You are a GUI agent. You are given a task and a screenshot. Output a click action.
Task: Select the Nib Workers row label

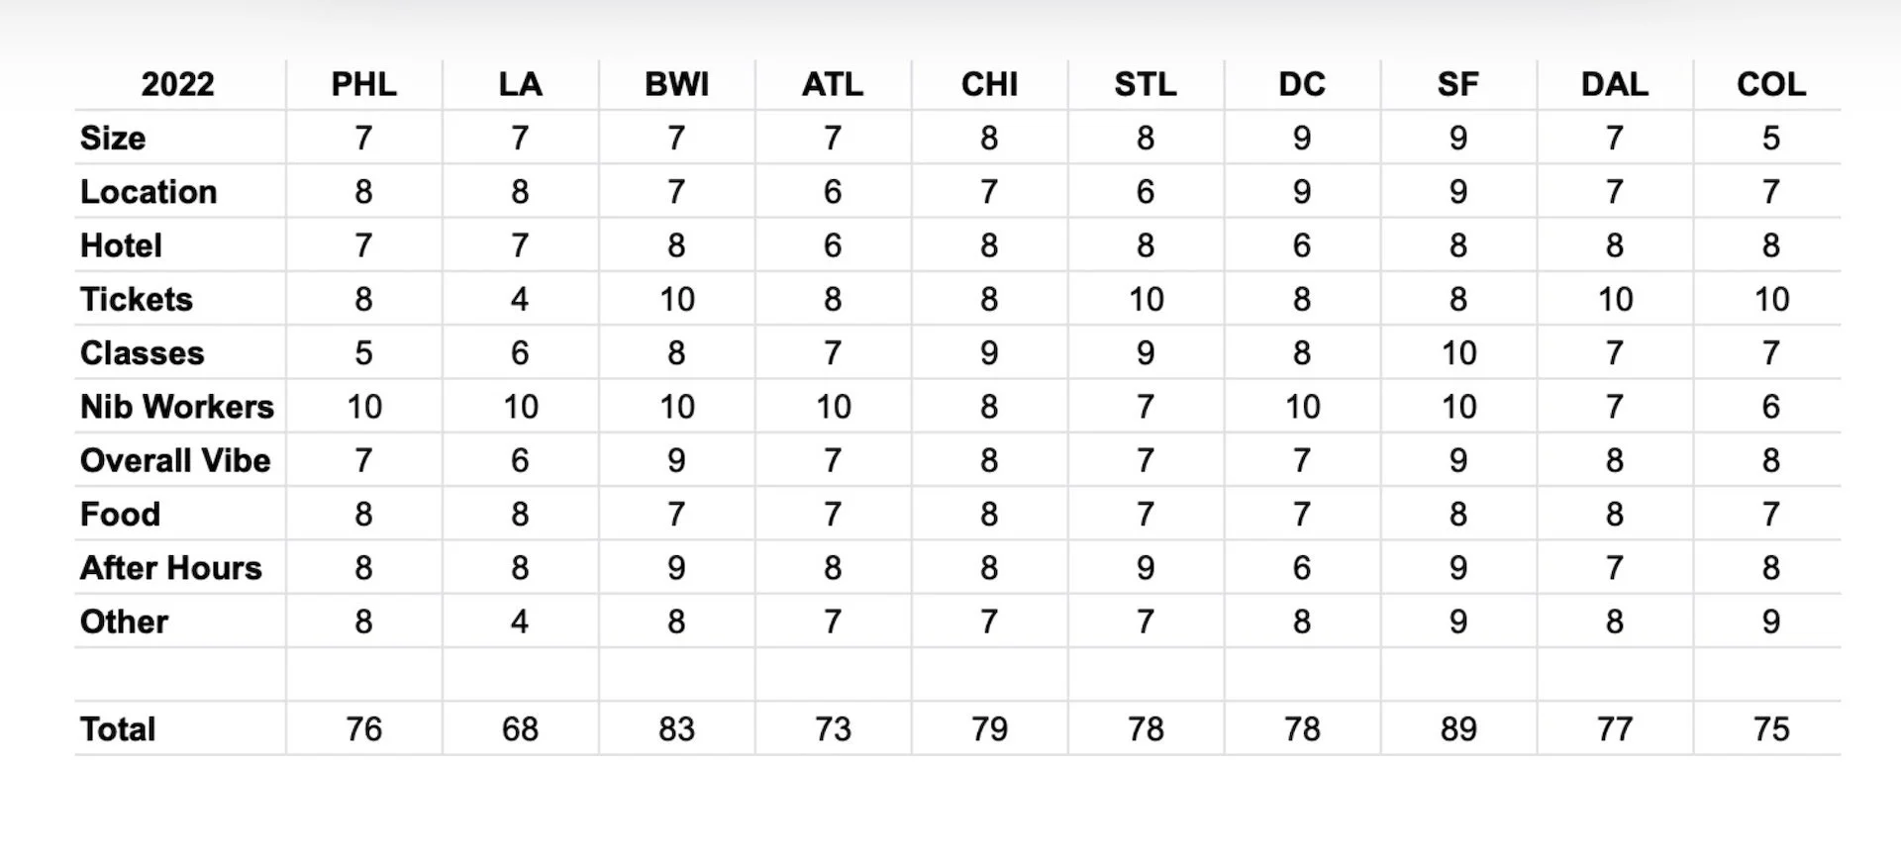(x=177, y=407)
